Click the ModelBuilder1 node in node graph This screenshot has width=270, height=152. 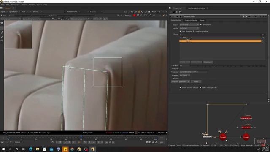tap(207, 137)
